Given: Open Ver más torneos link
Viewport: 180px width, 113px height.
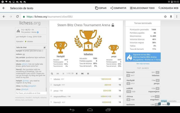Looking at the screenshot, I should (143, 64).
